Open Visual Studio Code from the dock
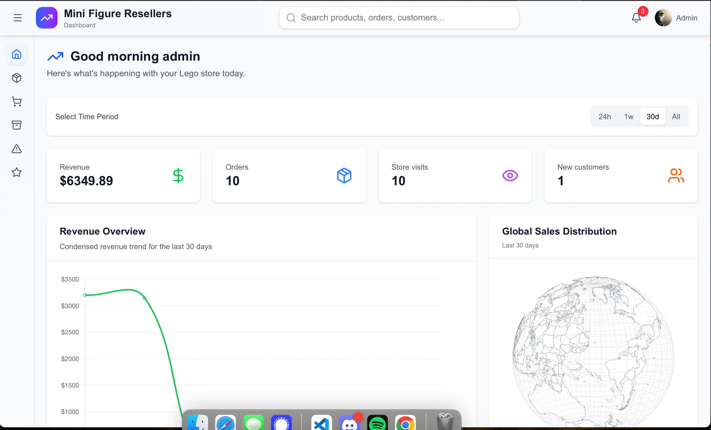Image resolution: width=711 pixels, height=430 pixels. [321, 422]
